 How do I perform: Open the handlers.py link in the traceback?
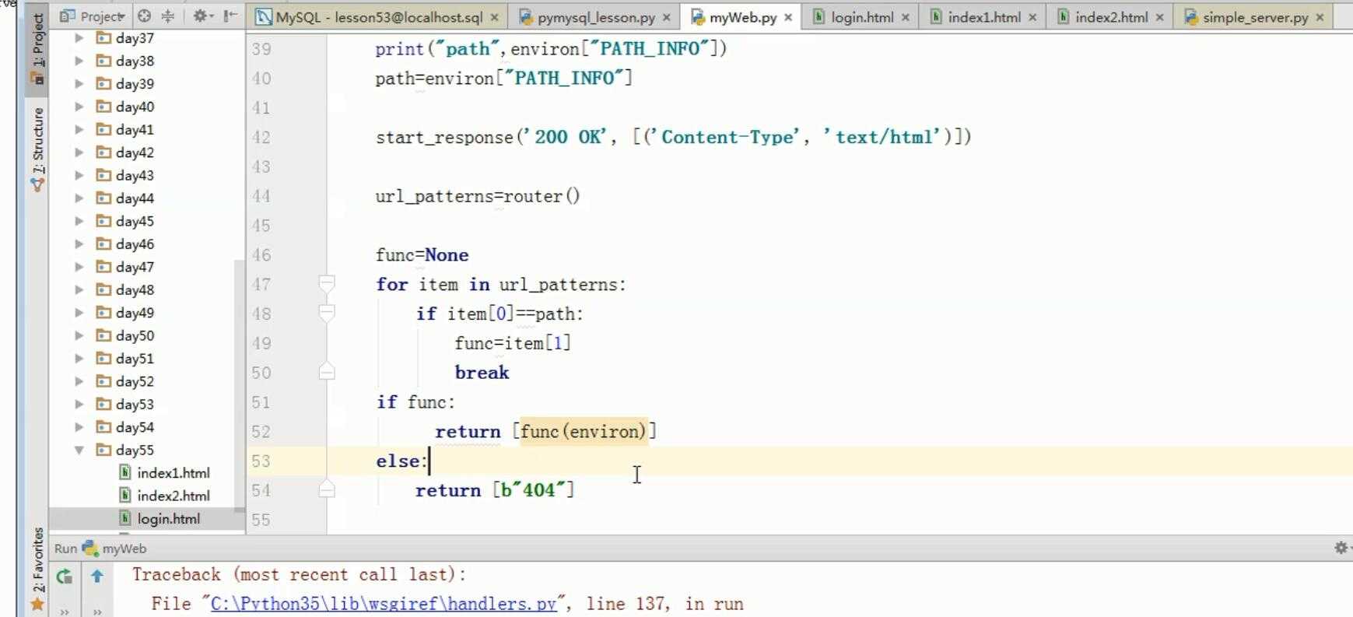[x=384, y=604]
